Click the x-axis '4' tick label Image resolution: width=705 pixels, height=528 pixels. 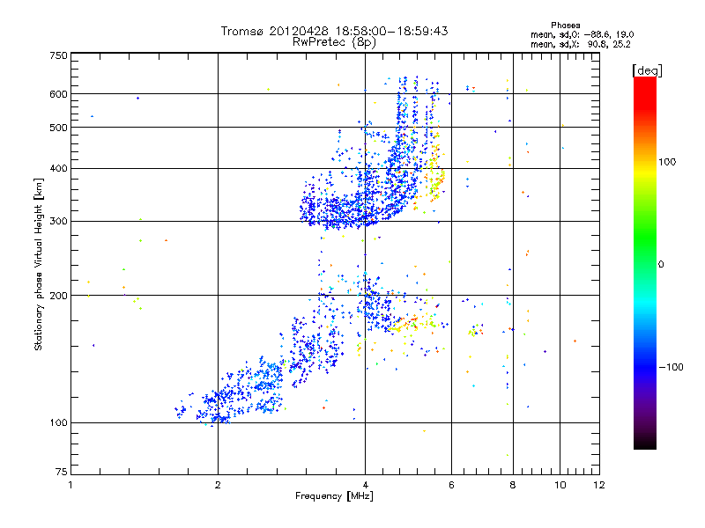(365, 485)
